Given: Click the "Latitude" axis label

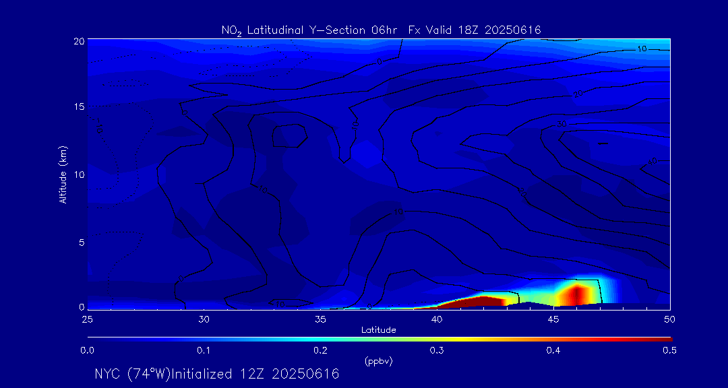Looking at the screenshot, I should point(379,330).
